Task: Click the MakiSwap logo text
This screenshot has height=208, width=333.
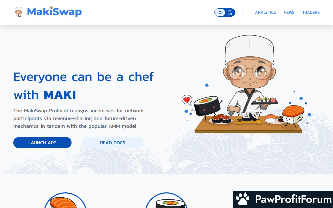Action: click(x=54, y=12)
